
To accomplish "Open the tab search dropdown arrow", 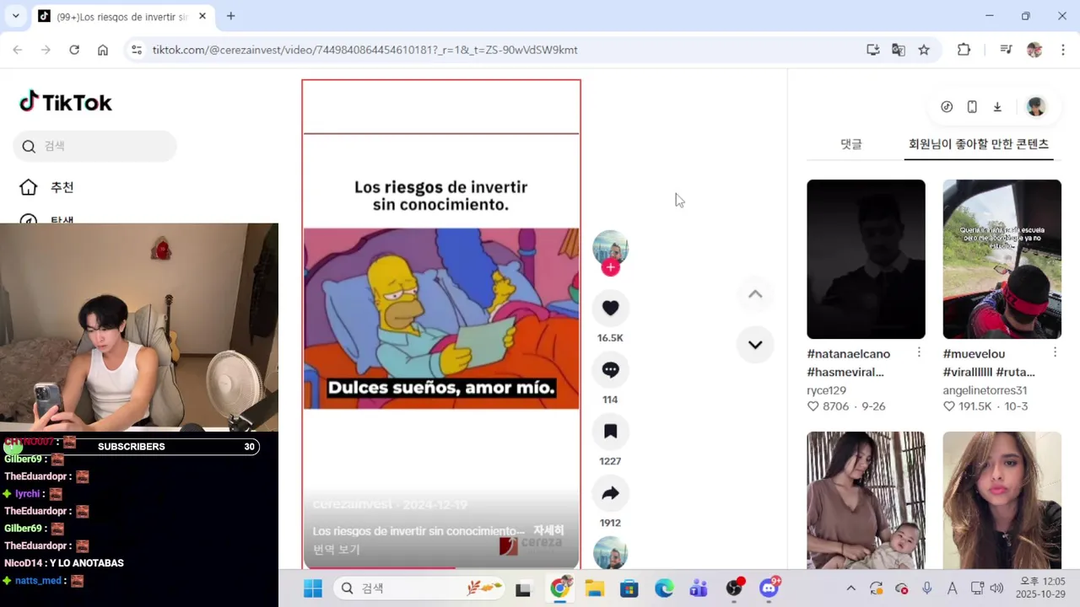I will pyautogui.click(x=15, y=16).
